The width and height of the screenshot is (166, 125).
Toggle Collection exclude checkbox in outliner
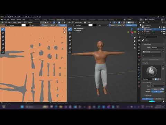pos(160,27)
